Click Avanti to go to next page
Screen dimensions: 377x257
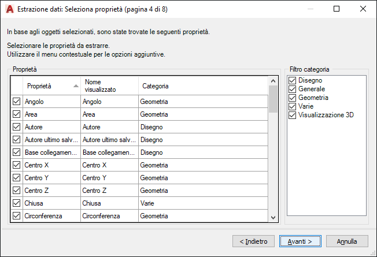[300, 241]
